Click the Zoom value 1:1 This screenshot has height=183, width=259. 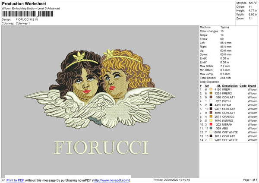coord(250,18)
